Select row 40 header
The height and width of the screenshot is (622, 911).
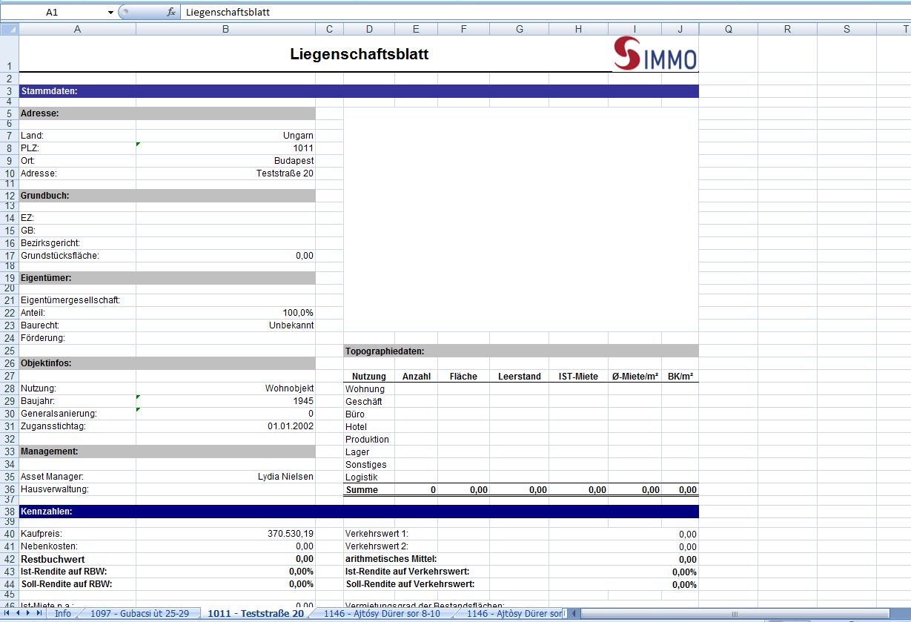coord(9,534)
